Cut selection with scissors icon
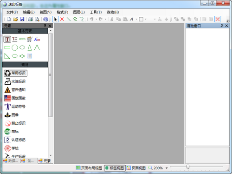The height and width of the screenshot is (174, 232). pos(112,19)
